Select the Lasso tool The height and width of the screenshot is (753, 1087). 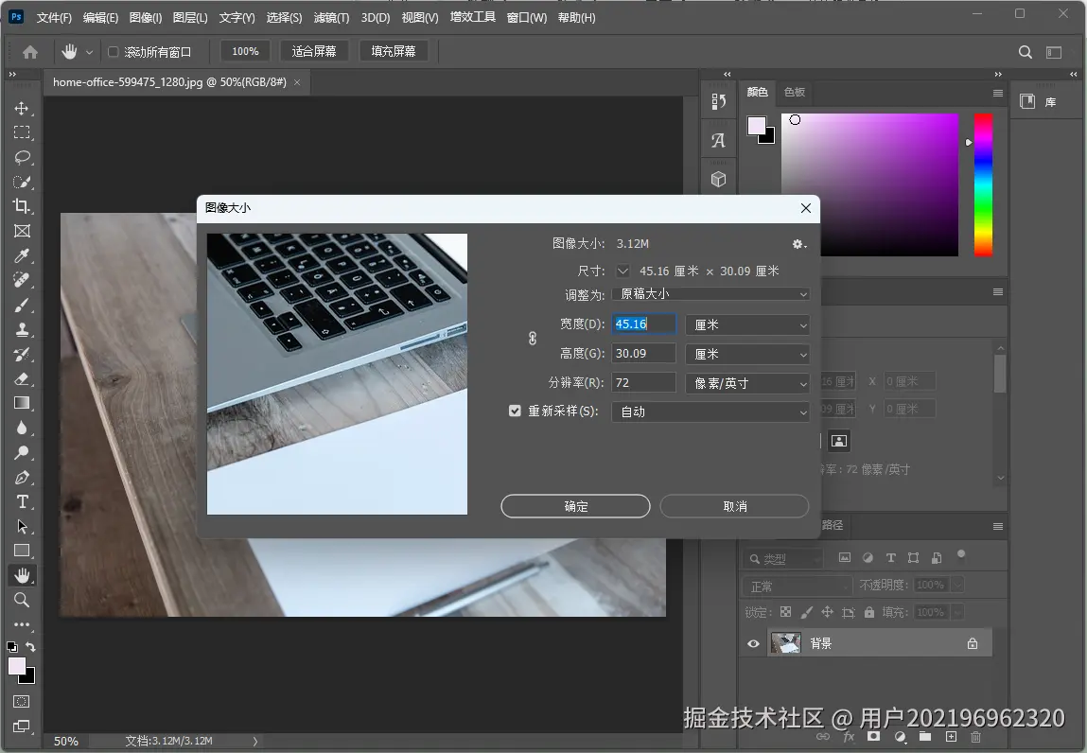pos(22,157)
